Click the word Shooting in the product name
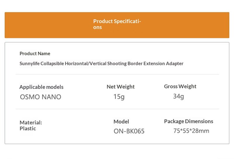The image size is (234, 159). tap(117, 63)
